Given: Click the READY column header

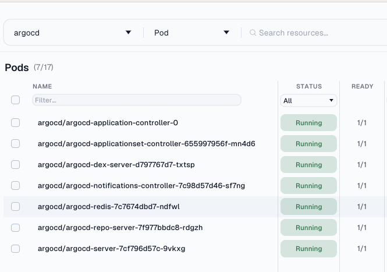Looking at the screenshot, I should (x=363, y=86).
